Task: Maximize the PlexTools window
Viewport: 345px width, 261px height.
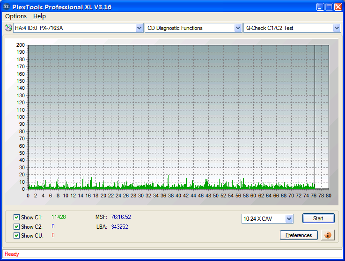Action: pyautogui.click(x=329, y=7)
